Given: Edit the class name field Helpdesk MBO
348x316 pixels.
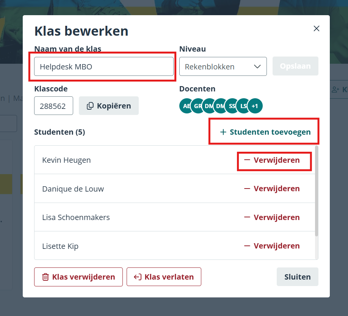Looking at the screenshot, I should [x=104, y=66].
